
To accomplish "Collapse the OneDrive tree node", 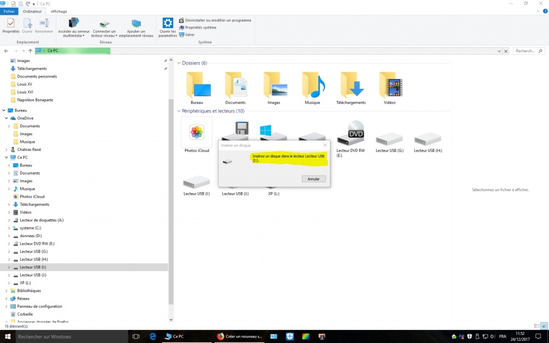I will (6, 118).
